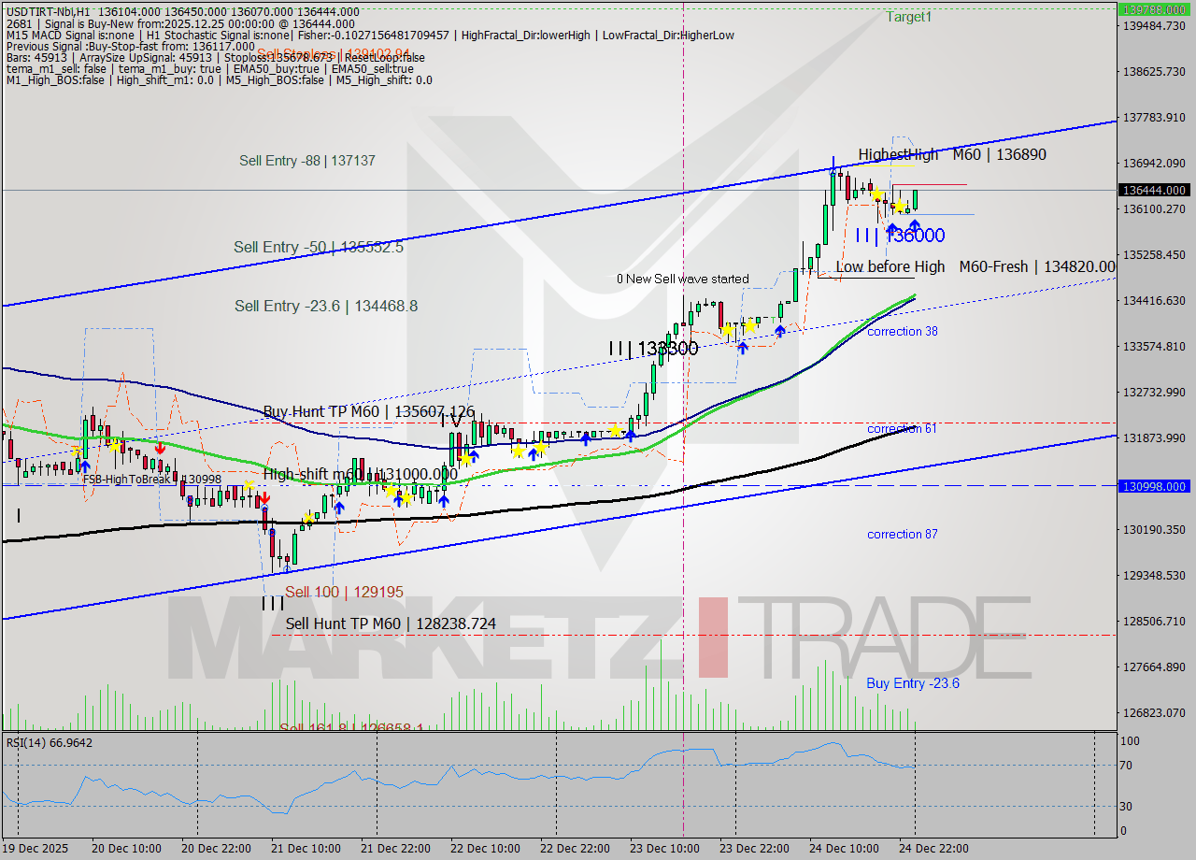Select the up-arrow near the 134416 level
The image size is (1196, 860).
point(780,330)
